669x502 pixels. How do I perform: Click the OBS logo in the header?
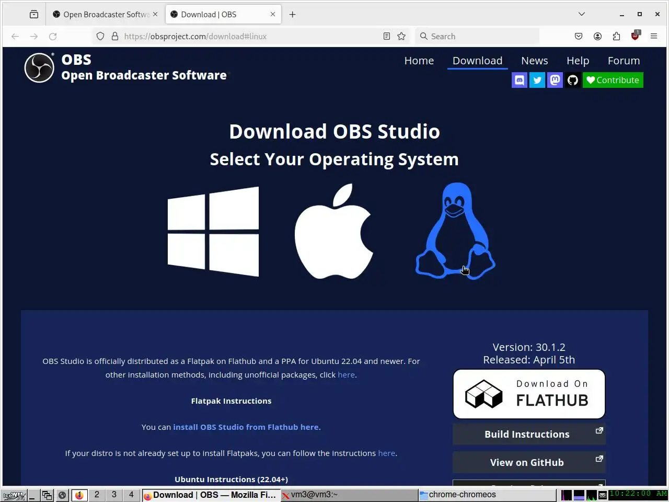click(39, 68)
